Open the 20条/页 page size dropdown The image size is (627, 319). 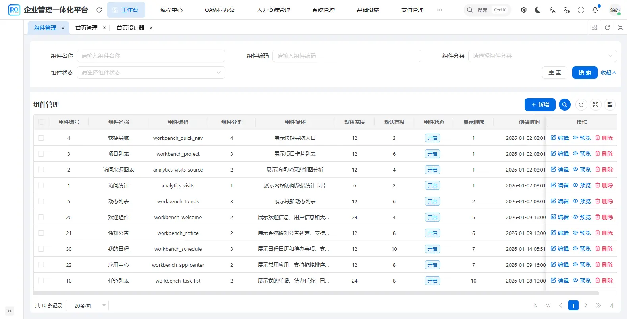87,306
